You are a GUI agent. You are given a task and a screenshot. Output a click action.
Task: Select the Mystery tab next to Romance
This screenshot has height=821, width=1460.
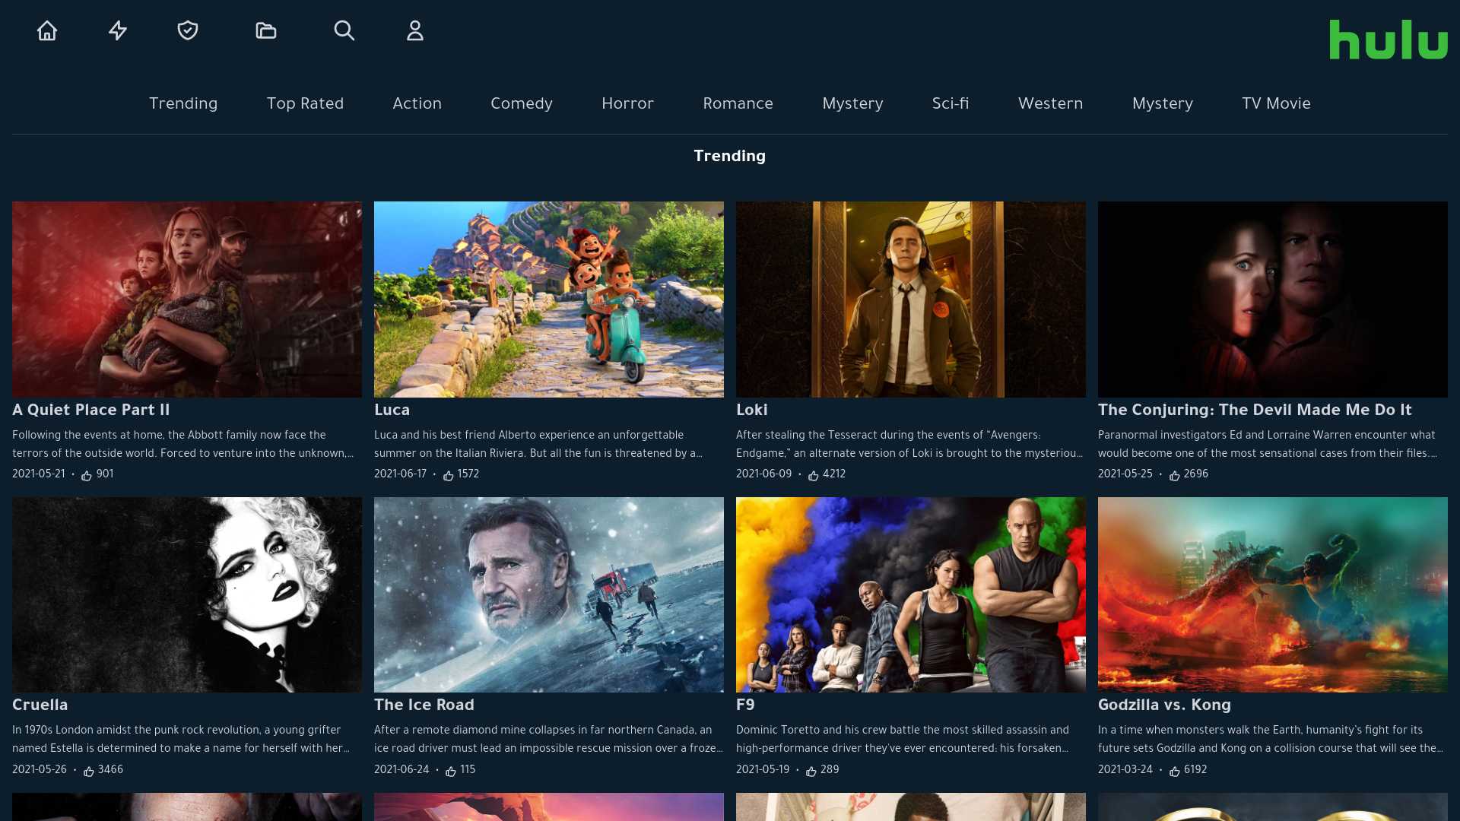[x=852, y=103]
